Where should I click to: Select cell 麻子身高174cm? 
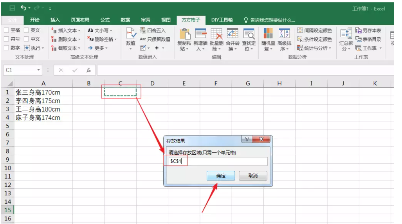[x=43, y=117]
